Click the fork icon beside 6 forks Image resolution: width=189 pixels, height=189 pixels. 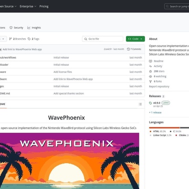[150, 82]
